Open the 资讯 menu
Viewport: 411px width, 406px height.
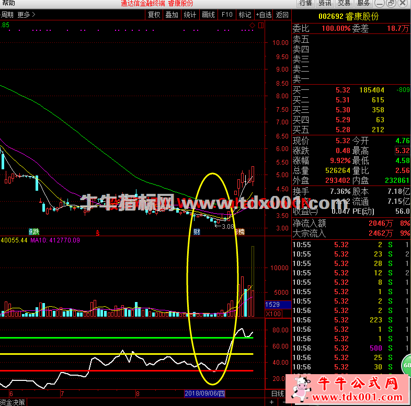coord(325,3)
